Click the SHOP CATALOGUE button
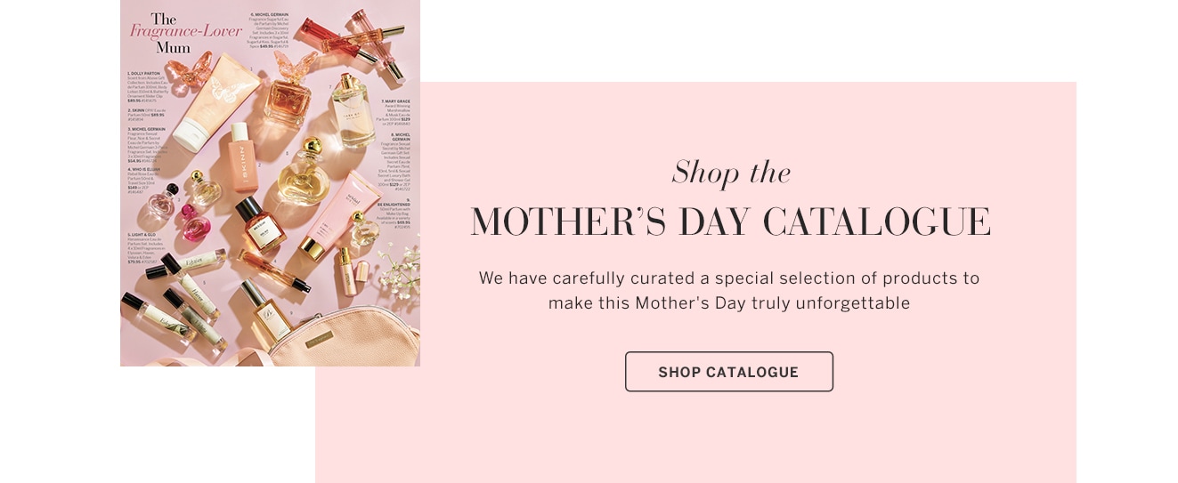Screen dimensions: 1178x483 point(728,372)
